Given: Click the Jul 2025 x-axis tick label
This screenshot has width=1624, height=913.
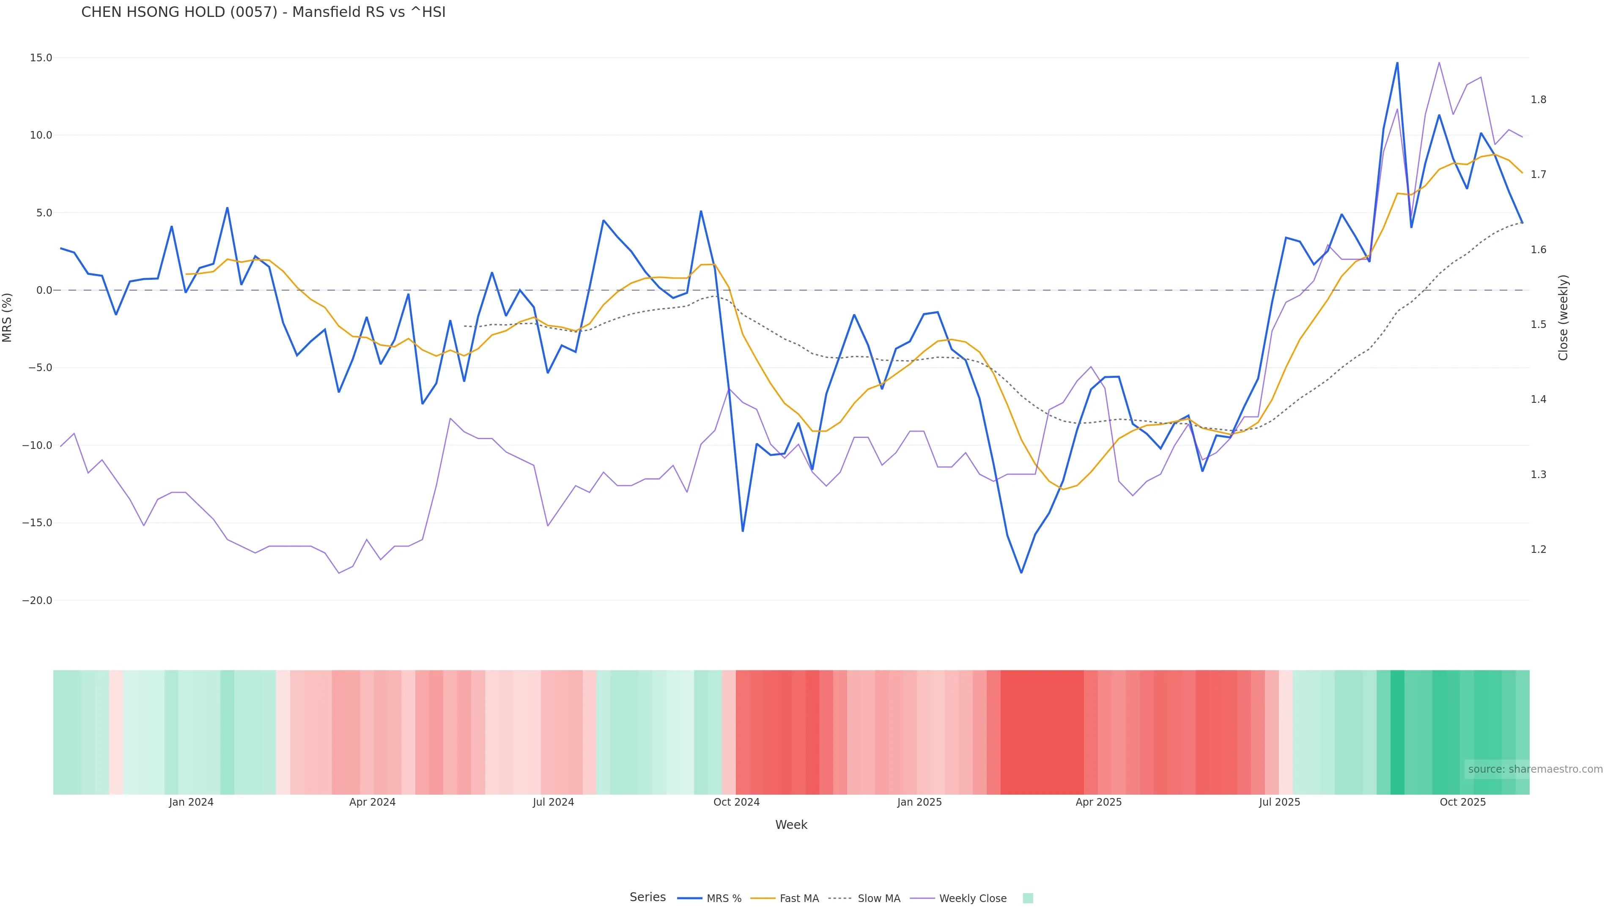Looking at the screenshot, I should coord(1279,802).
